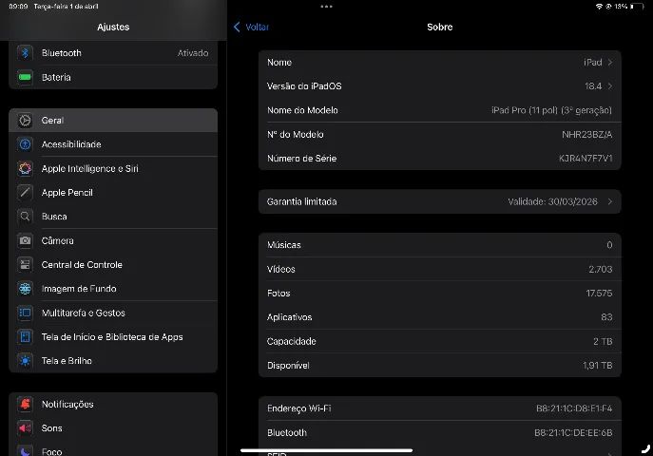Open the Bluetooth settings row
This screenshot has width=653, height=456.
[x=113, y=53]
